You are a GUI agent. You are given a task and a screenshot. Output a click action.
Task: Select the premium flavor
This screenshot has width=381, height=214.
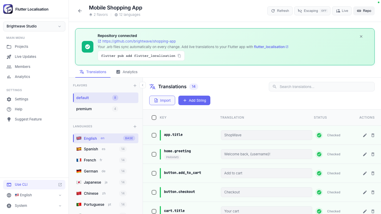click(106, 109)
